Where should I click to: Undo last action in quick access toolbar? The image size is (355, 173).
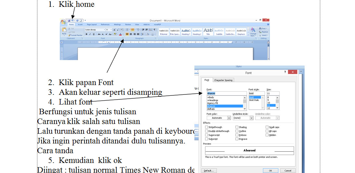click(x=72, y=20)
